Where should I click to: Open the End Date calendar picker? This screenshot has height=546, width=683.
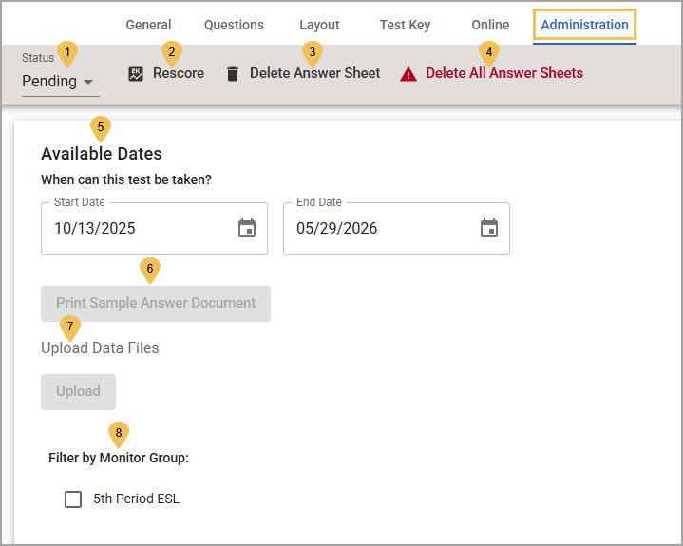click(x=488, y=228)
